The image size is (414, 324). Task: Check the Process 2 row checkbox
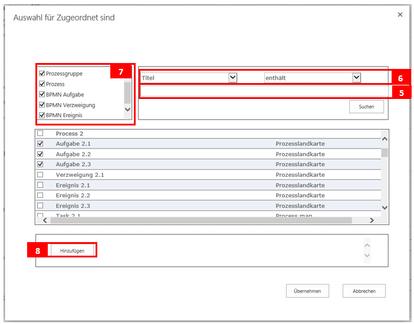(40, 134)
